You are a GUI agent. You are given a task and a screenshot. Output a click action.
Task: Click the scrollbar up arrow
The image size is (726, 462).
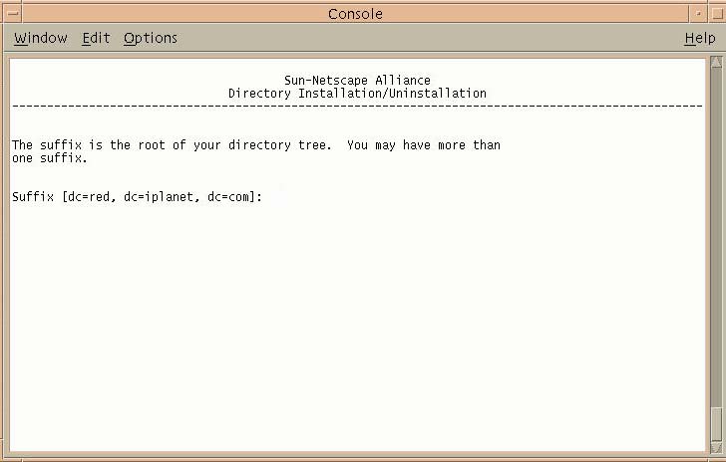tap(716, 62)
